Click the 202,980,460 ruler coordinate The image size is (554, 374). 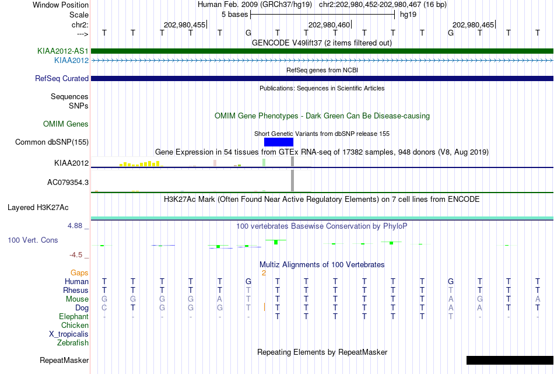(329, 25)
